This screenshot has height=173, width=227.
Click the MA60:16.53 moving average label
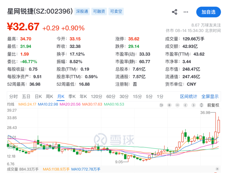tap(114, 104)
